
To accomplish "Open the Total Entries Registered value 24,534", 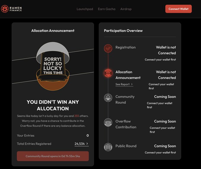I will [x=80, y=144].
